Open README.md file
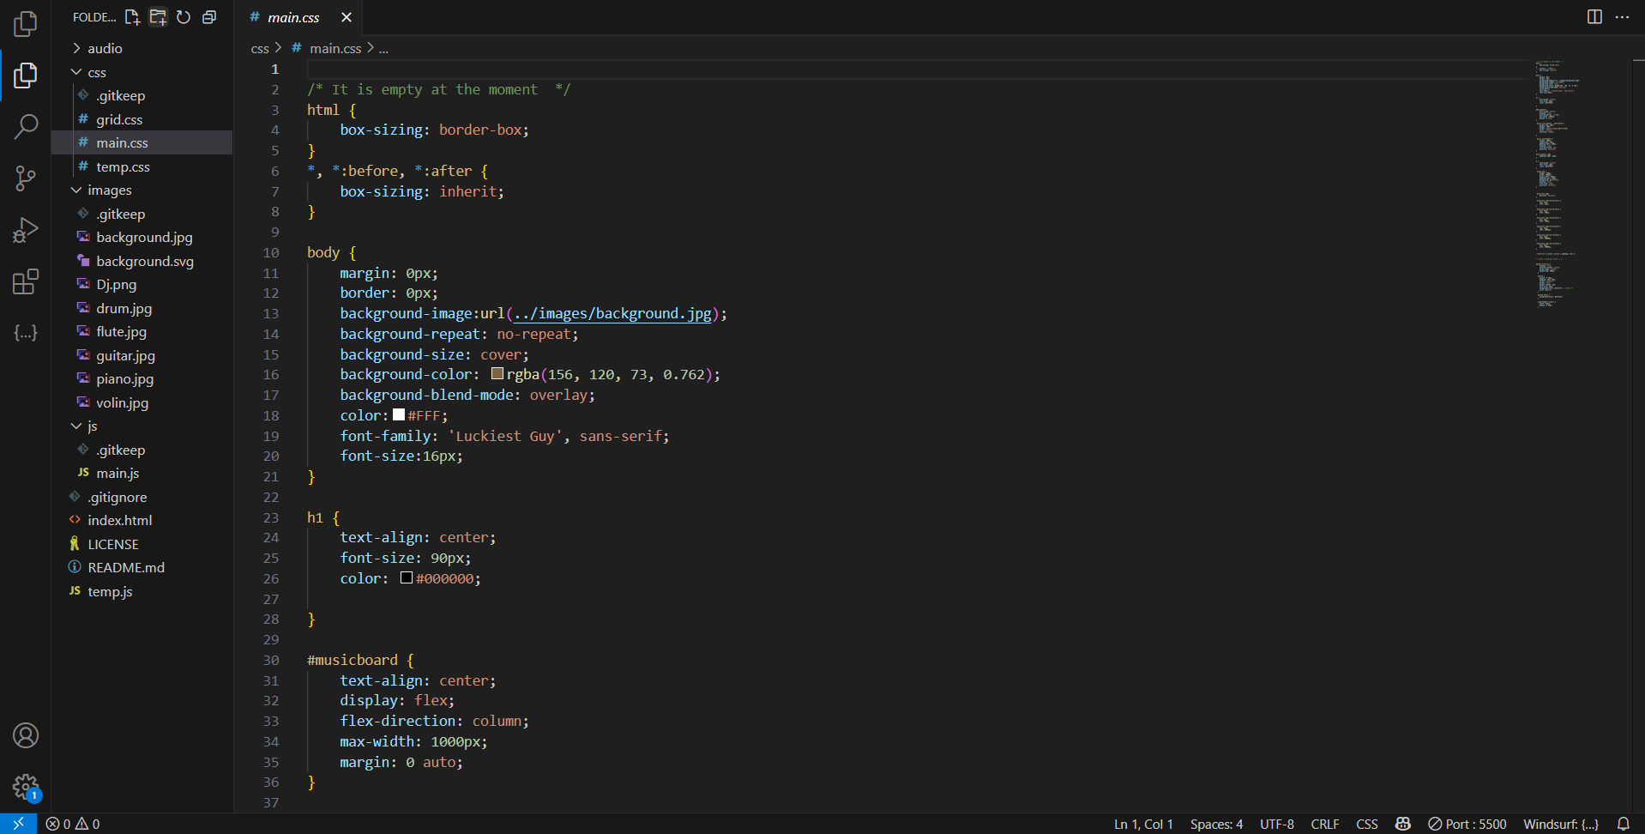This screenshot has height=834, width=1645. [142, 567]
